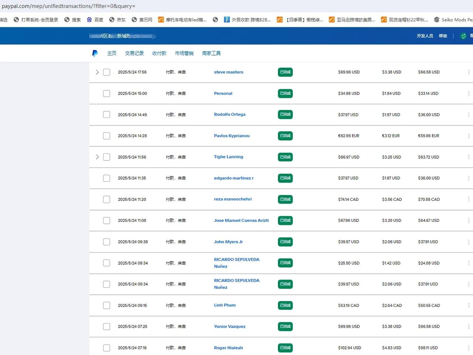
Task: Click the browser address bar URL
Action: pyautogui.click(x=69, y=6)
